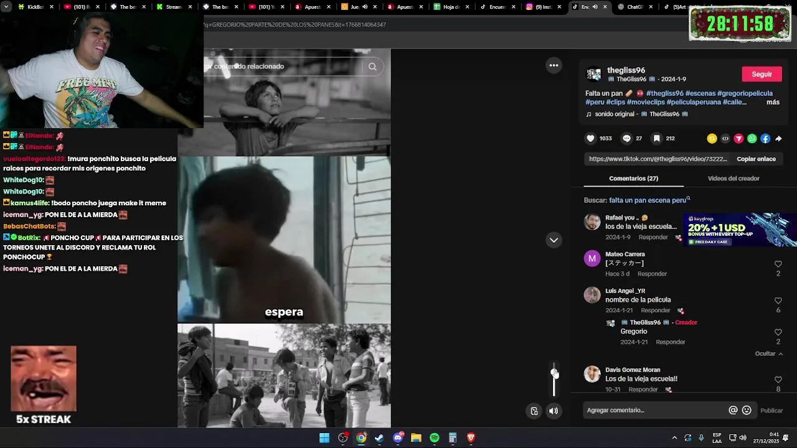Click thegliss96 profile avatar
The image size is (797, 448).
tap(594, 74)
